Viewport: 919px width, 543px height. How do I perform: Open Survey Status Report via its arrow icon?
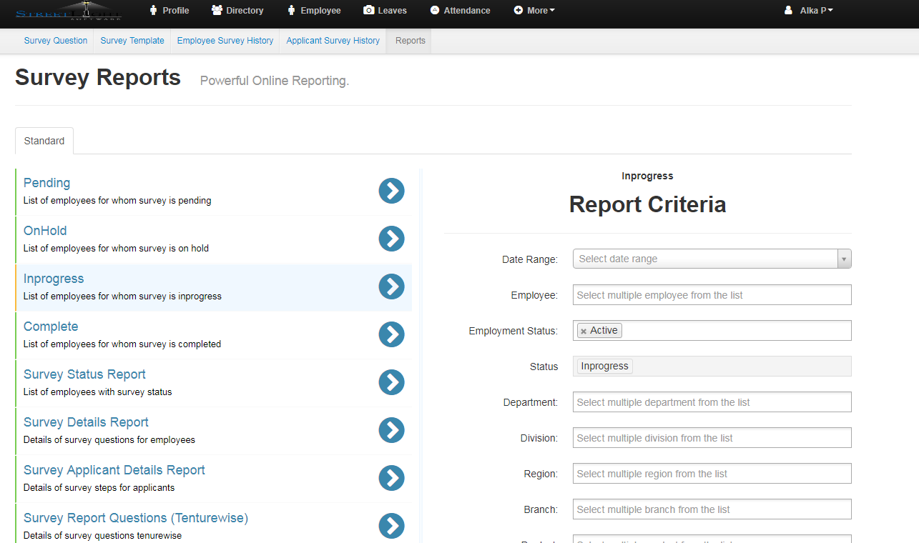tap(391, 382)
